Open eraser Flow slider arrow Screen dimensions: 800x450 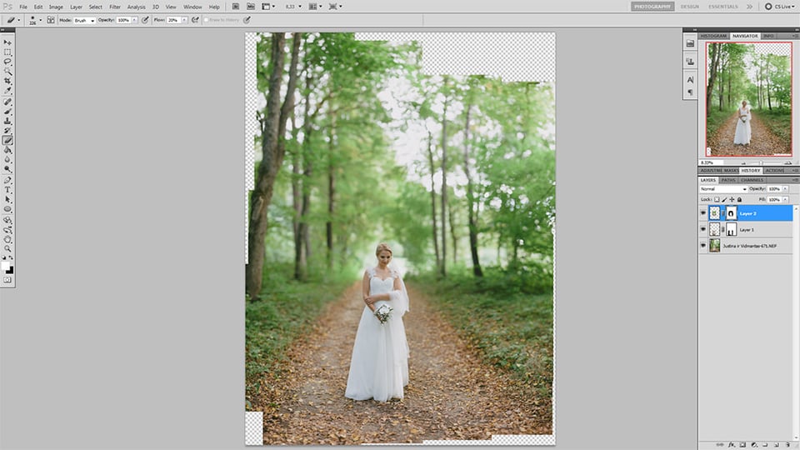(x=184, y=20)
